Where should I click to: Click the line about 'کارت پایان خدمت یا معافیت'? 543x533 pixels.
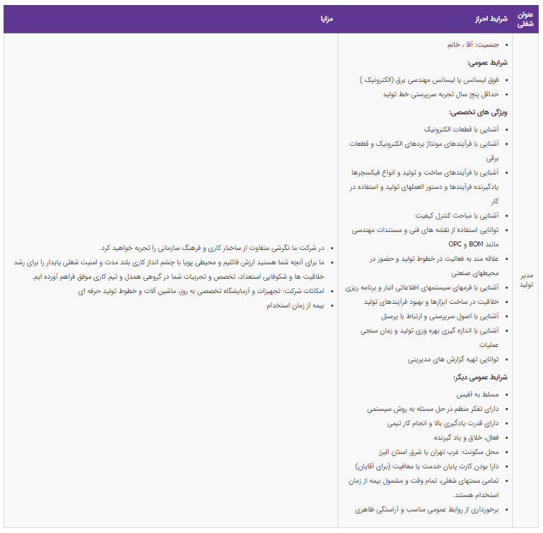[x=427, y=467]
